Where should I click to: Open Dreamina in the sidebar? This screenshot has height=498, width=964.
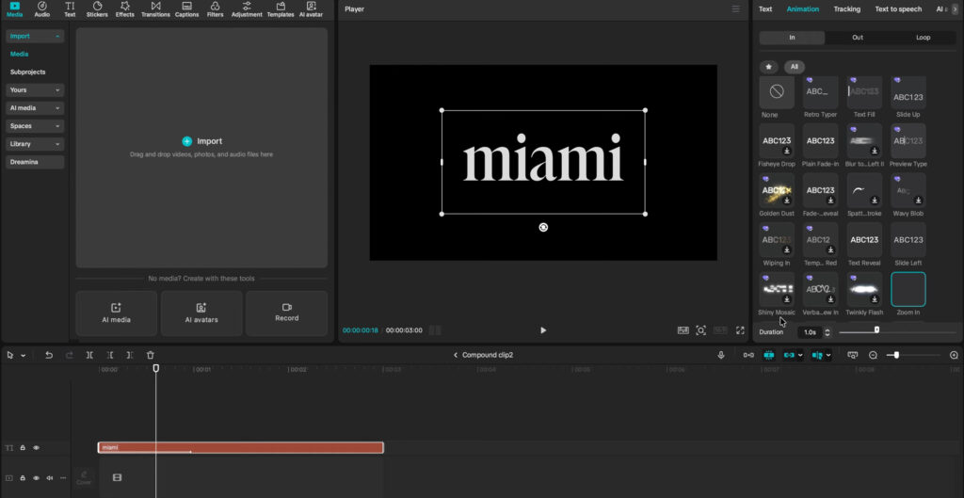pos(35,162)
